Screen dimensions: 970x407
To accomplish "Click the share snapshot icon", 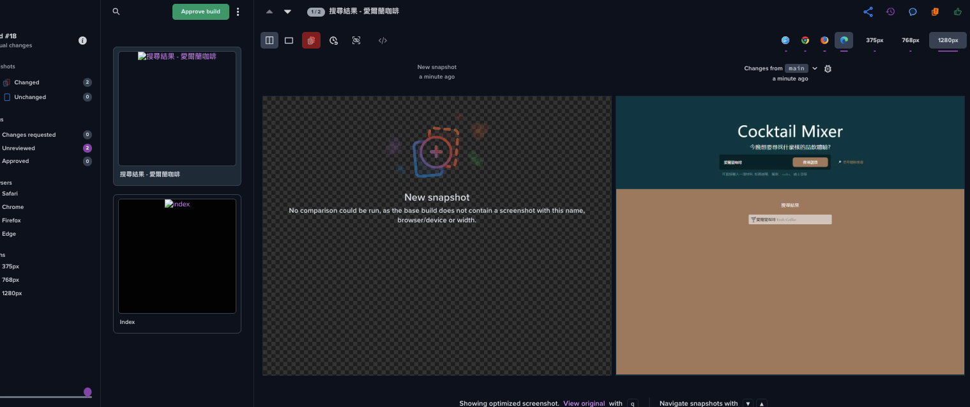I will point(868,12).
